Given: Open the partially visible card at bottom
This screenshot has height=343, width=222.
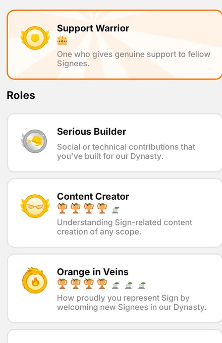Looking at the screenshot, I should [115, 336].
